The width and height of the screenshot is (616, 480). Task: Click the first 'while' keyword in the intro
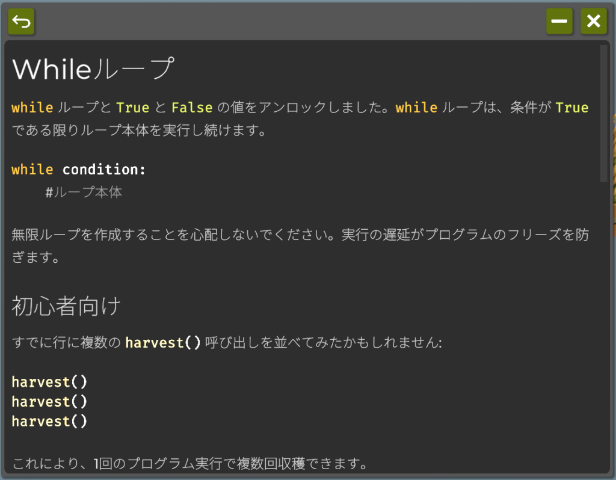click(32, 107)
